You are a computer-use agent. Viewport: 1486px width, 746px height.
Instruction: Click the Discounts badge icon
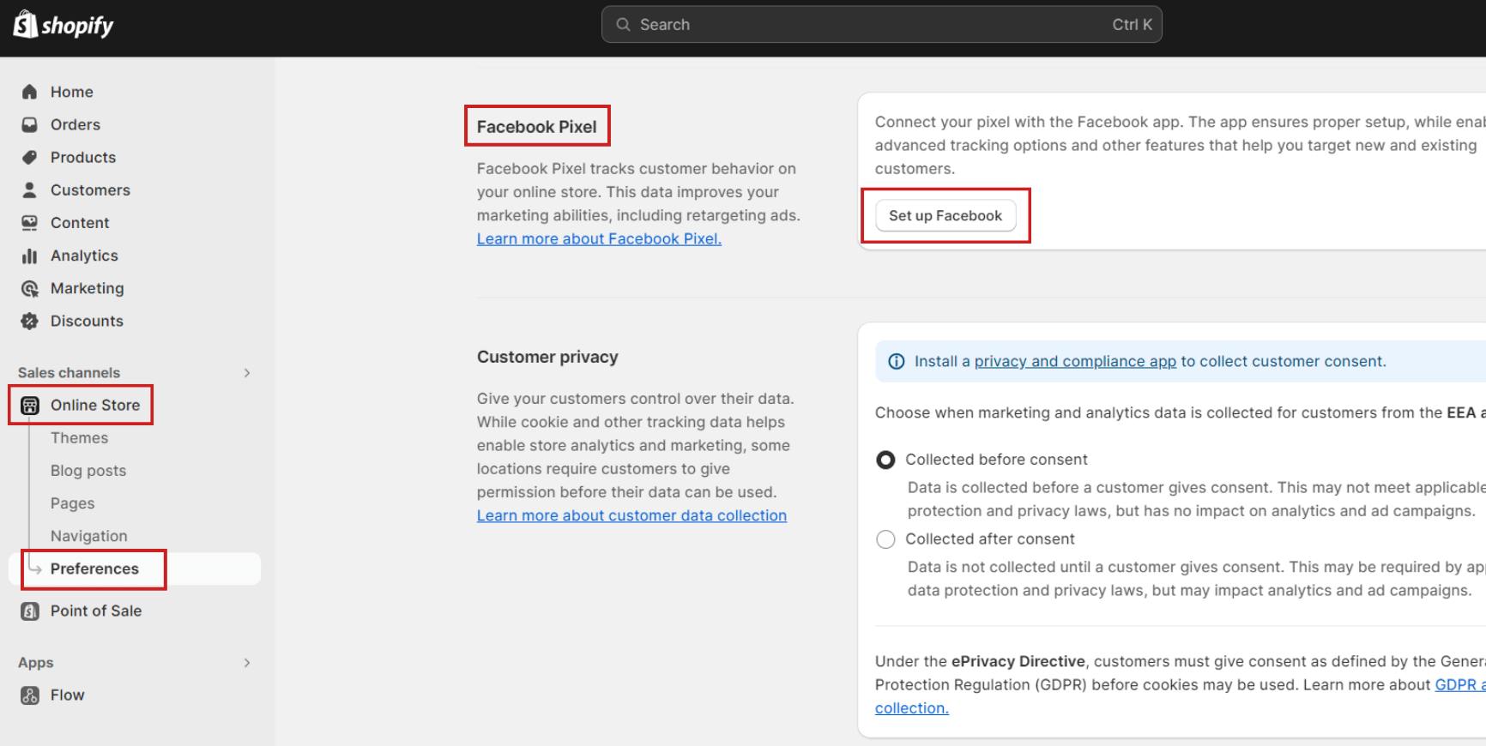click(x=30, y=321)
